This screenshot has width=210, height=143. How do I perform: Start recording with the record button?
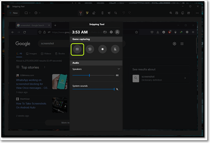pos(103,49)
